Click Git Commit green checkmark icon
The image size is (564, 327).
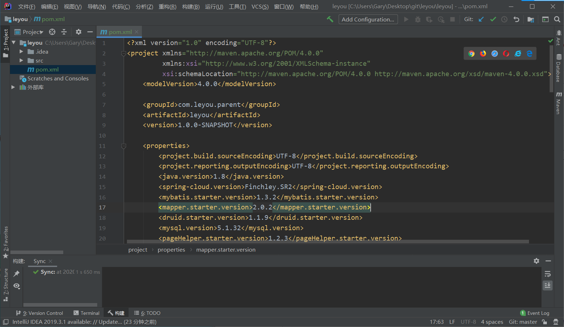tap(493, 19)
